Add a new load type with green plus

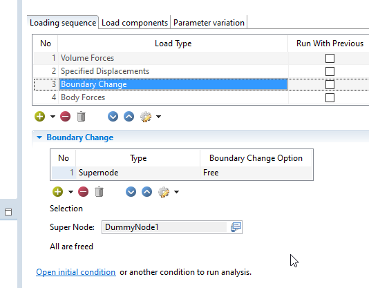pos(40,117)
